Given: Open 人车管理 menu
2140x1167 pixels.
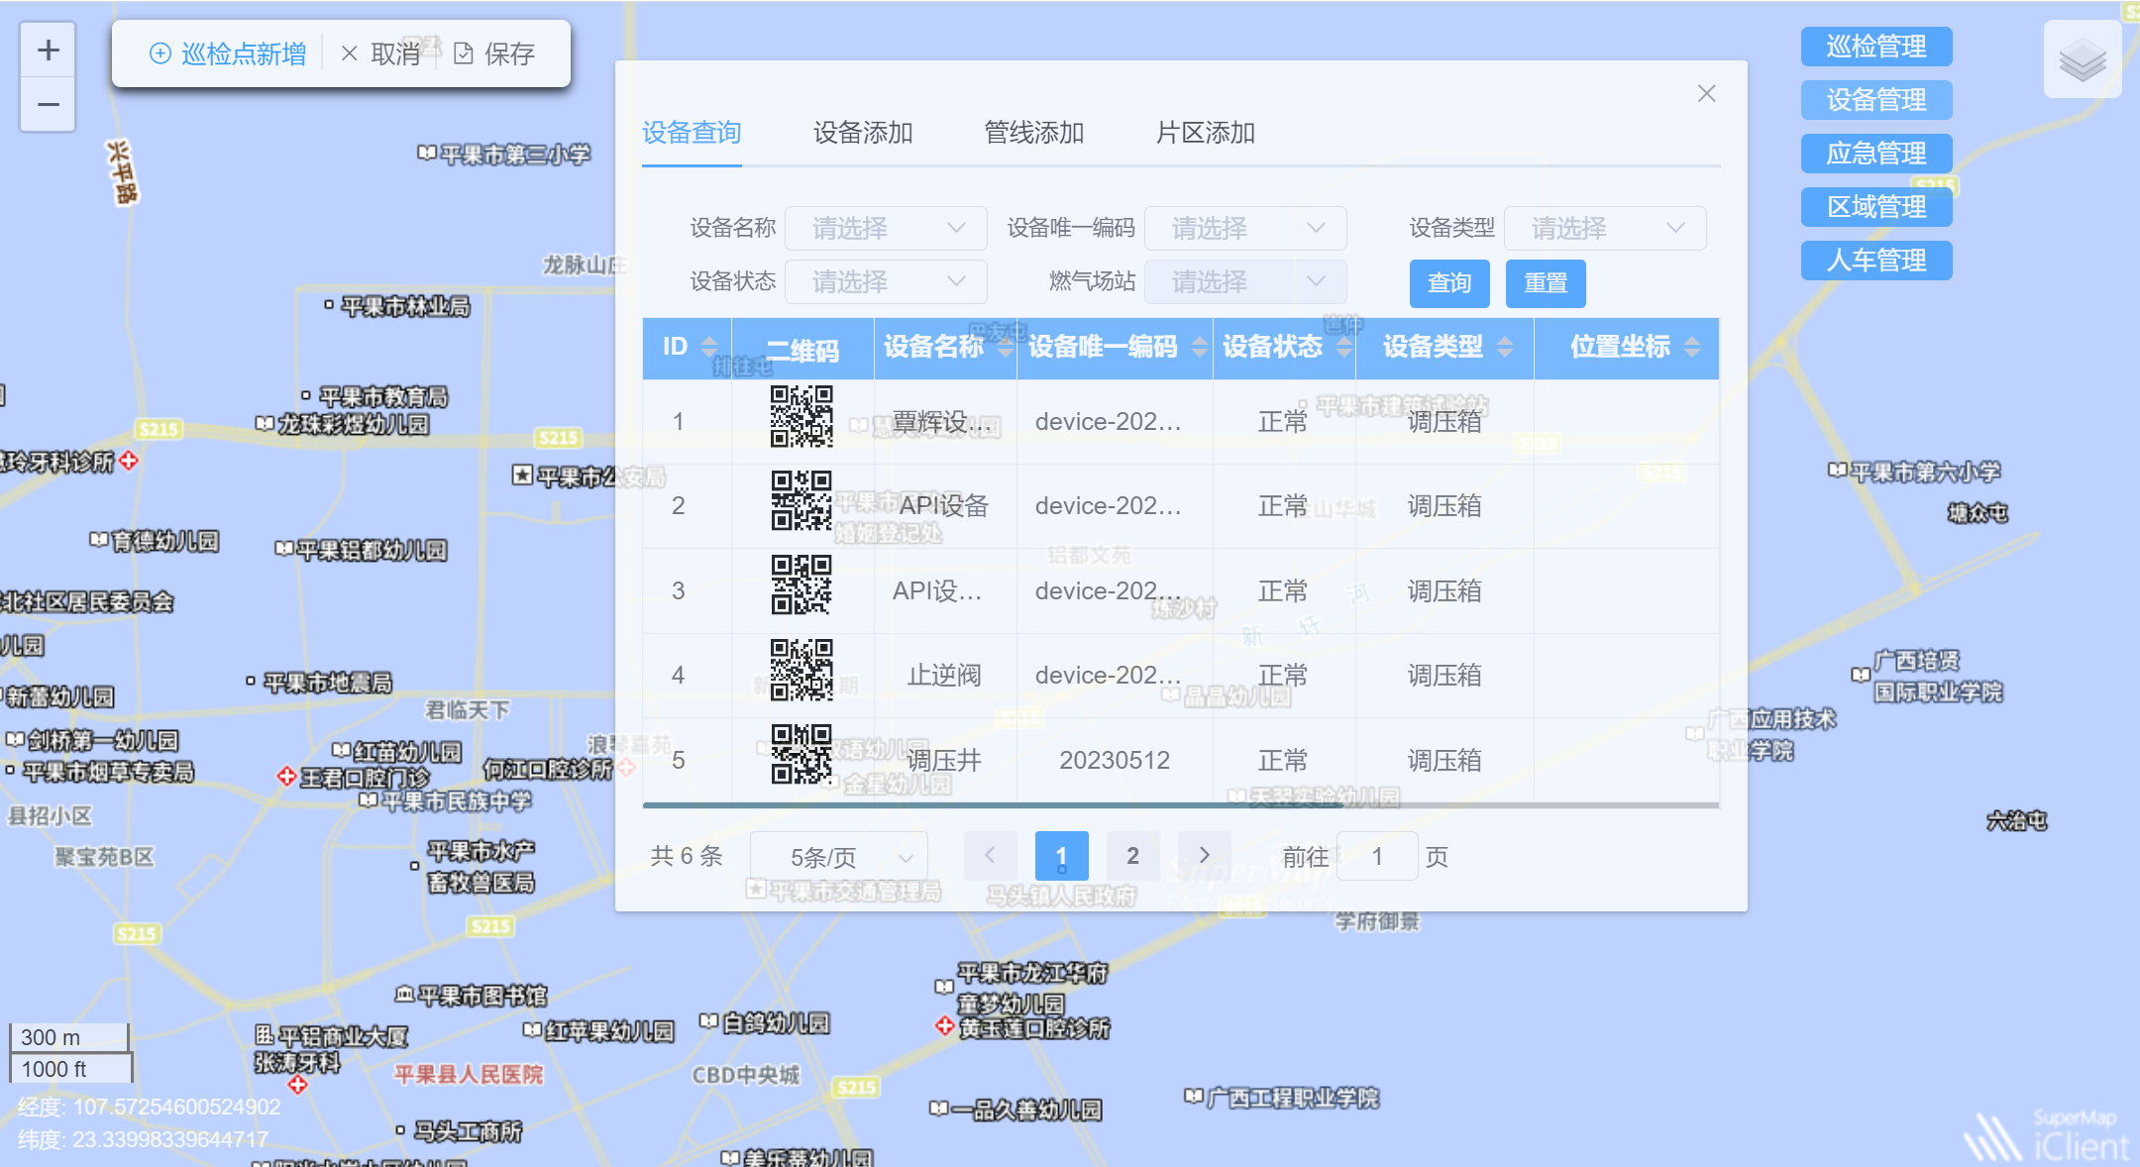Looking at the screenshot, I should pyautogui.click(x=1876, y=261).
